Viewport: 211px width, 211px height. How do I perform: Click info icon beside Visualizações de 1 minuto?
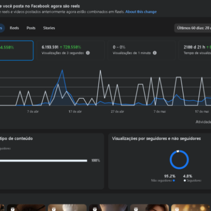pyautogui.click(x=155, y=53)
